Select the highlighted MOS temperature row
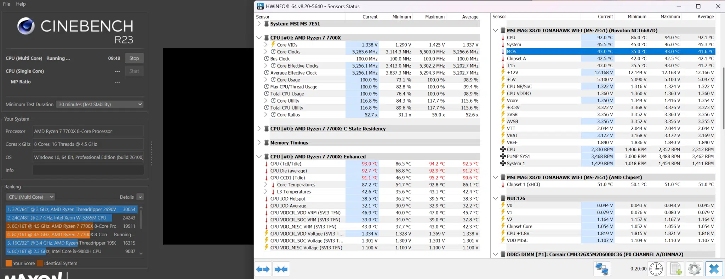 607,52
